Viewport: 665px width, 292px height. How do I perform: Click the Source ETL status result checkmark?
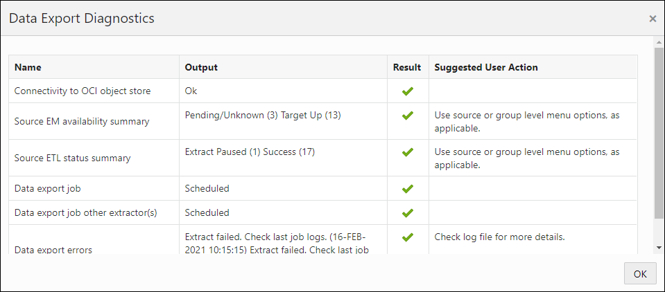click(408, 152)
